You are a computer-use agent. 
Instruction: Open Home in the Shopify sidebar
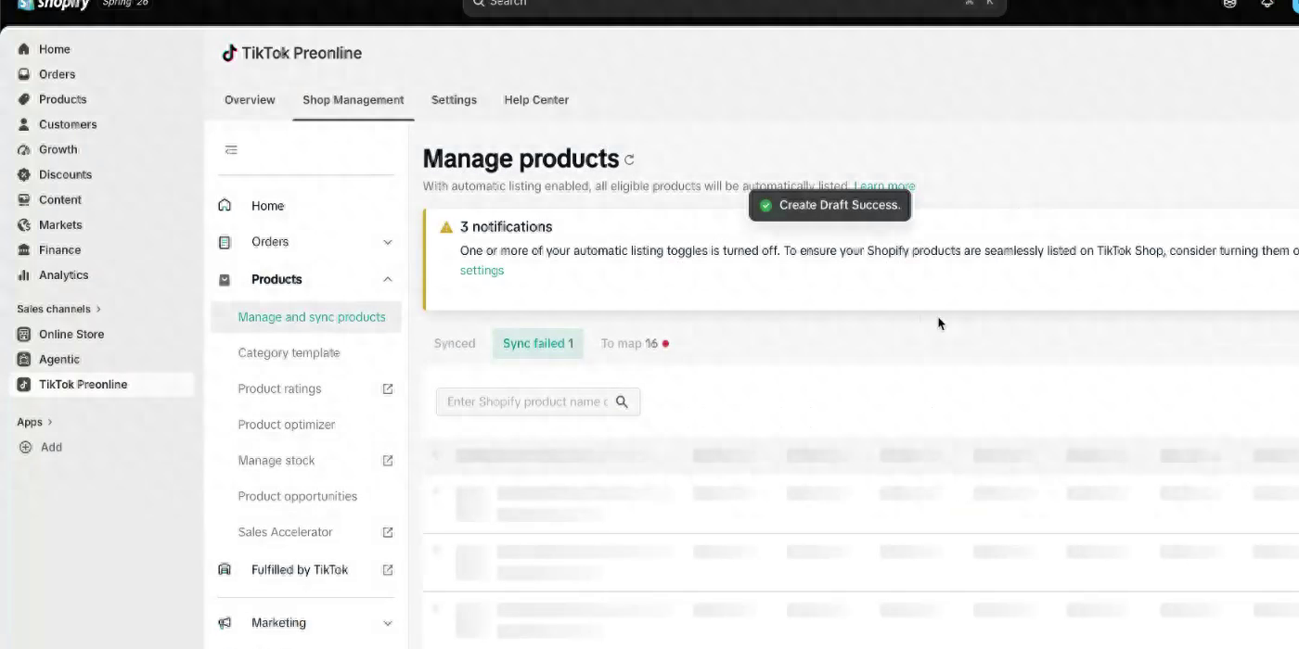pyautogui.click(x=54, y=49)
